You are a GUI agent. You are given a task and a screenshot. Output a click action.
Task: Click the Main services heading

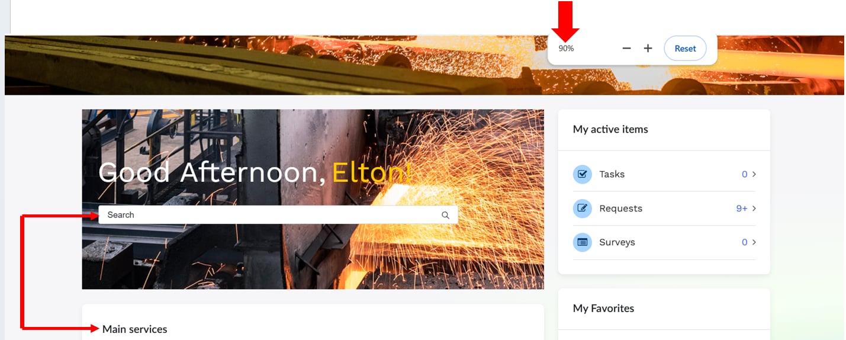point(135,329)
